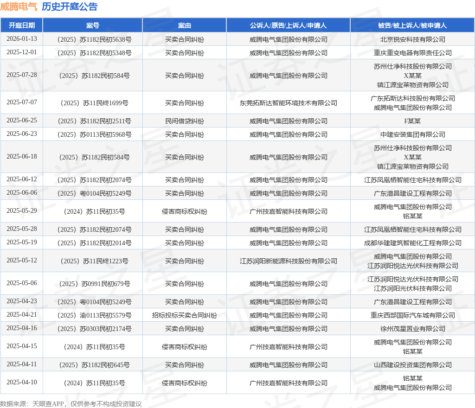Image resolution: width=475 pixels, height=408 pixels.
Task: Select case number 苏11民终1223号
Action: point(95,261)
